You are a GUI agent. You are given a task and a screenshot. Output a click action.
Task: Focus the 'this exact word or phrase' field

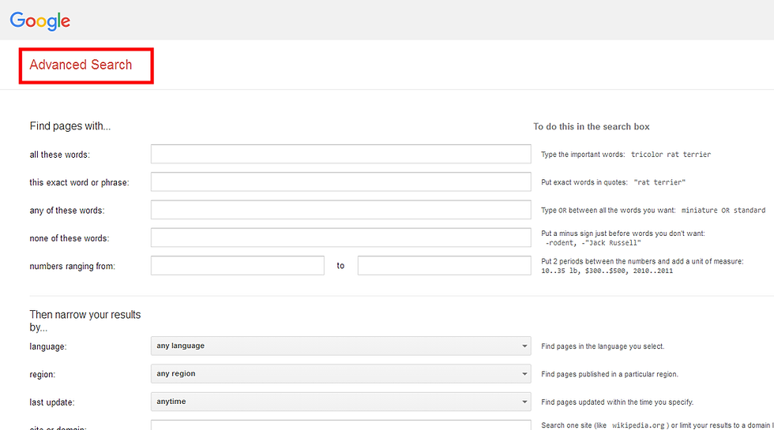coord(341,182)
